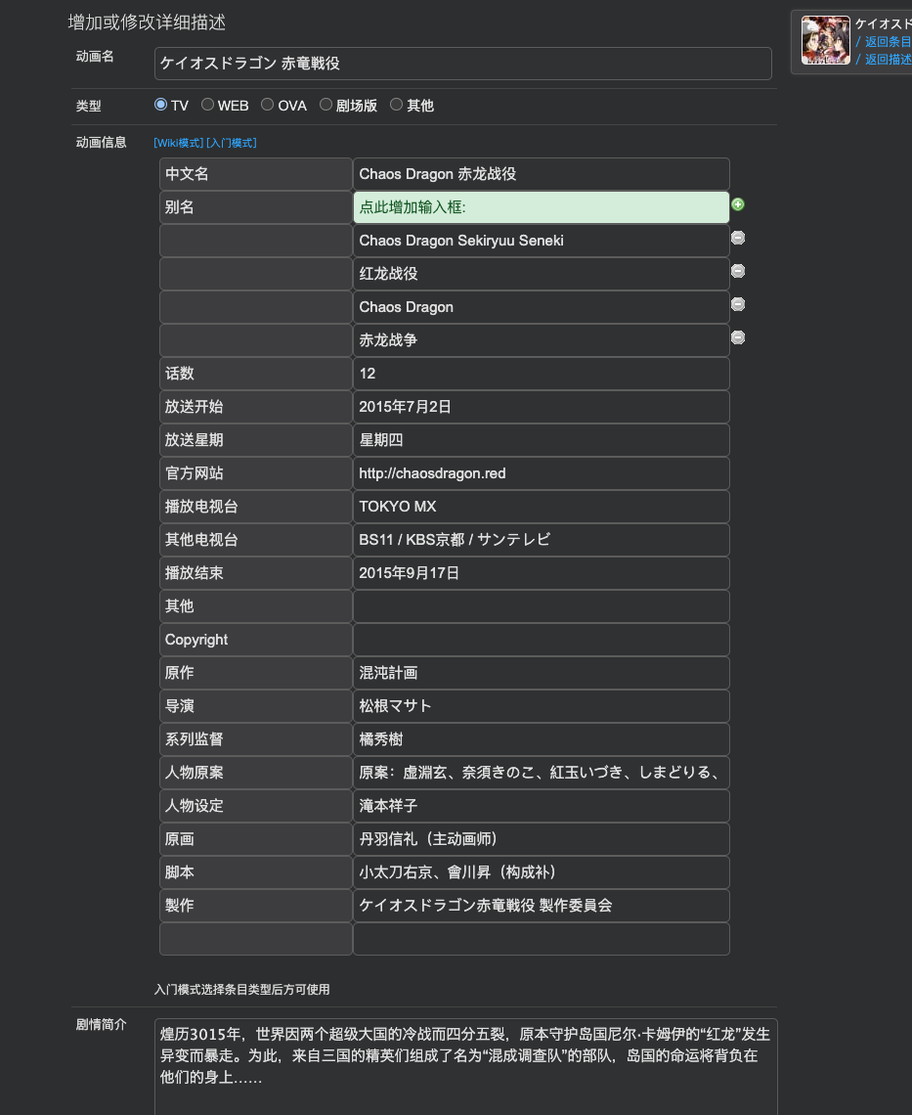Click the anime cover thumbnail
The width and height of the screenshot is (912, 1115).
[825, 41]
